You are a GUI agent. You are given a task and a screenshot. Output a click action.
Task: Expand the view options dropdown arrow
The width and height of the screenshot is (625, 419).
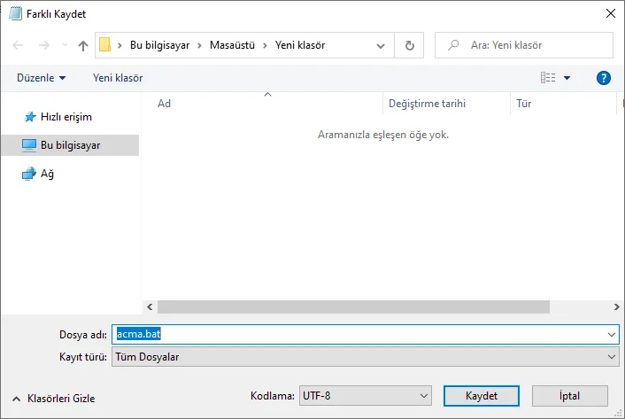click(567, 78)
